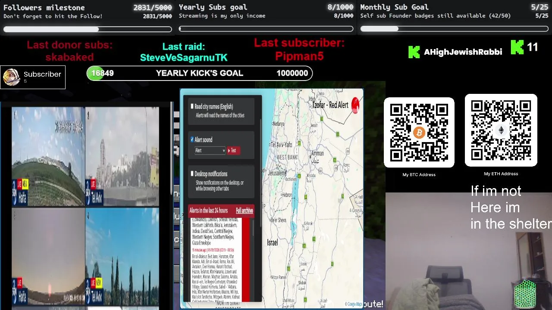552x310 pixels.
Task: Click the 'Subscriber' label text
Action: 42,74
